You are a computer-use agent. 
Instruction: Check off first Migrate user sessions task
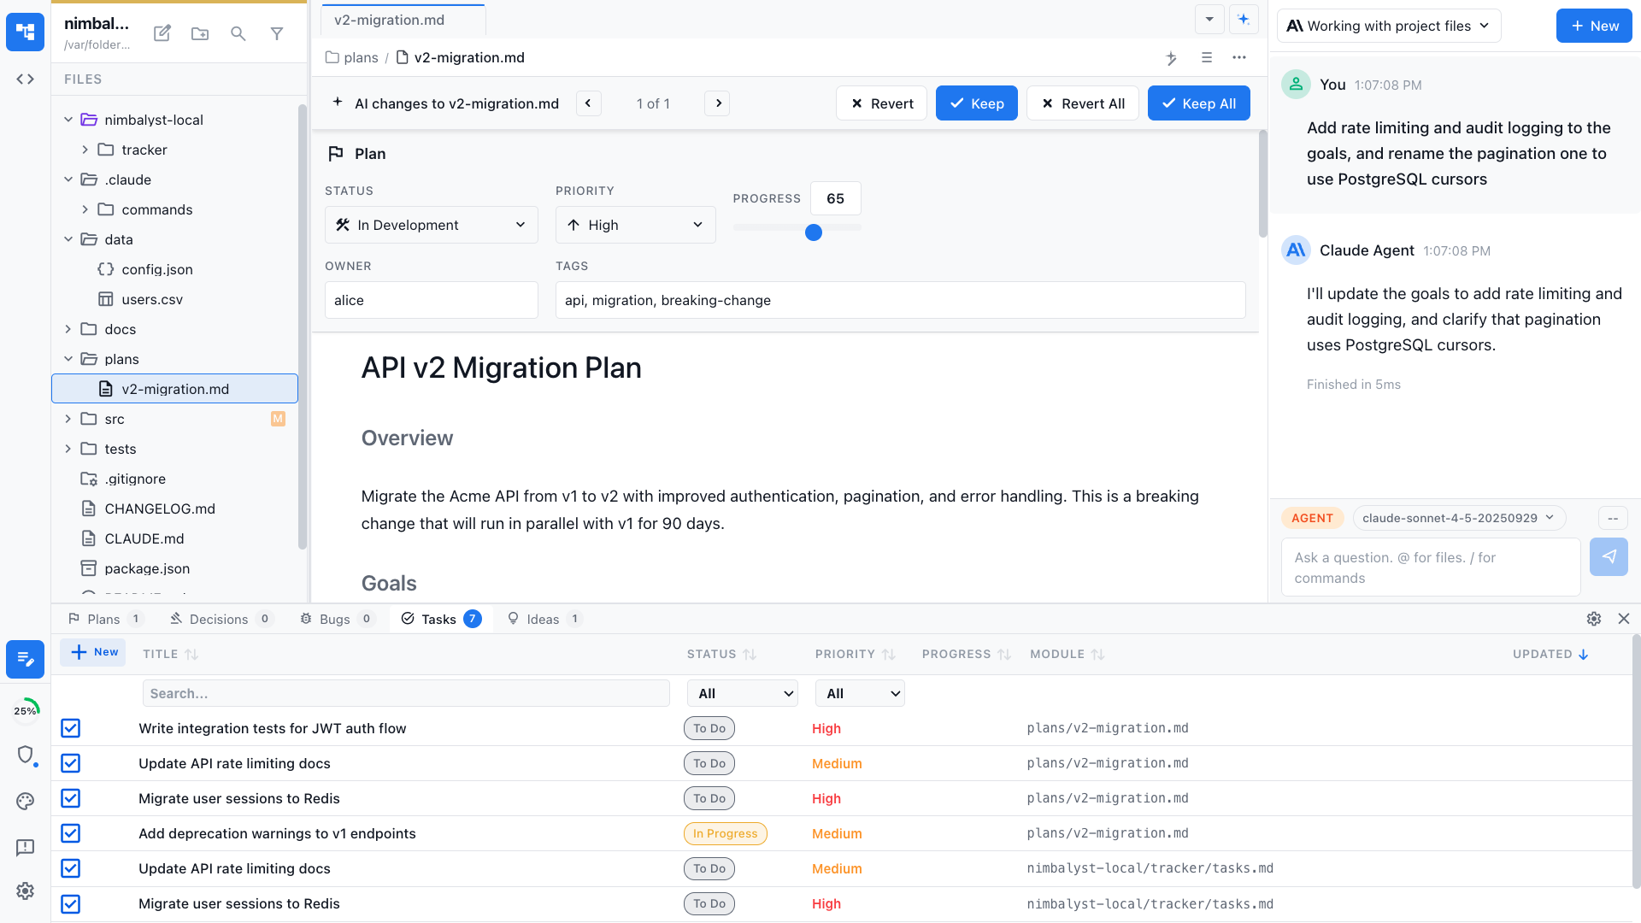(x=71, y=798)
